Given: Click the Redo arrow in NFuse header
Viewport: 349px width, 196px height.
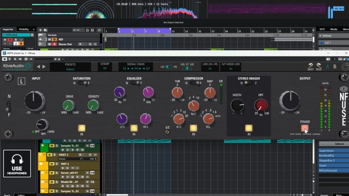Looking at the screenshot, I should [x=319, y=65].
